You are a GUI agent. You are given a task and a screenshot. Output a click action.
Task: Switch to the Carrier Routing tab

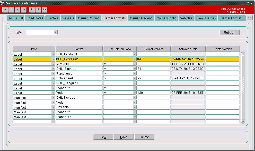click(x=89, y=18)
